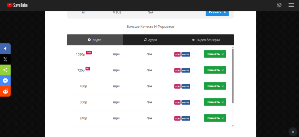Click the SaveTube logo

18,5
